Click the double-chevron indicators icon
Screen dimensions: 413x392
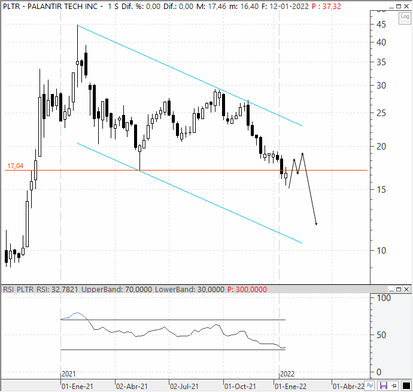(370, 386)
